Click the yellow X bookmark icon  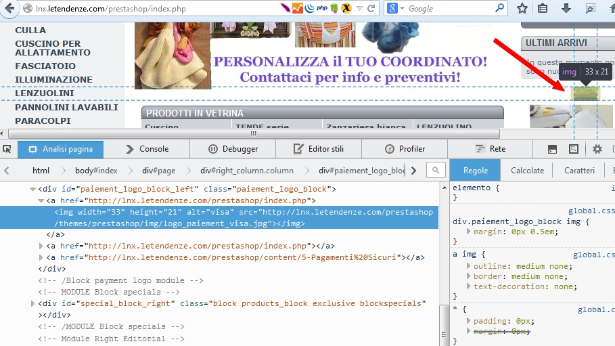click(x=346, y=8)
